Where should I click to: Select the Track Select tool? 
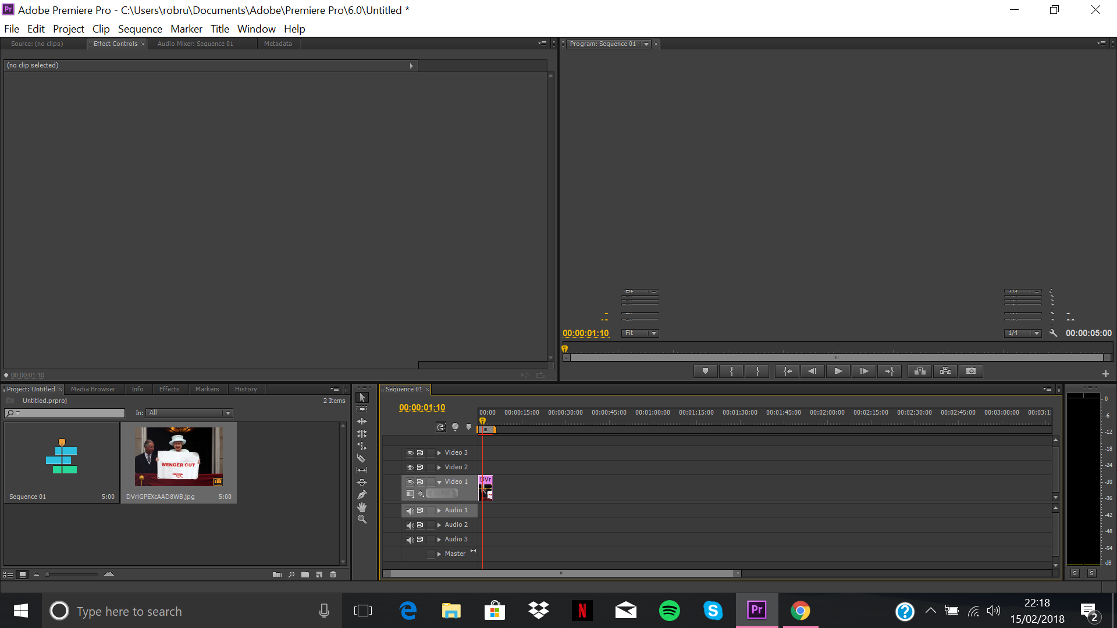[362, 409]
